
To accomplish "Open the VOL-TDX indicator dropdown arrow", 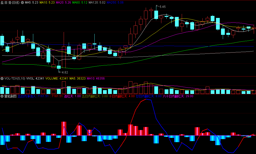I will tap(2, 79).
